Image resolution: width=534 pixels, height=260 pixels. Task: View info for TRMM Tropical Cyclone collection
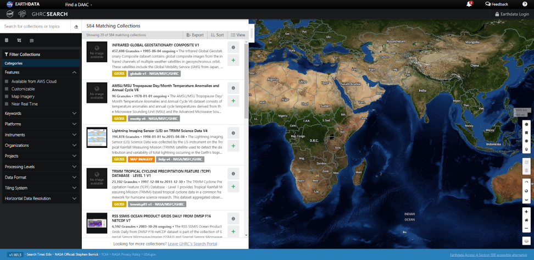click(x=233, y=174)
